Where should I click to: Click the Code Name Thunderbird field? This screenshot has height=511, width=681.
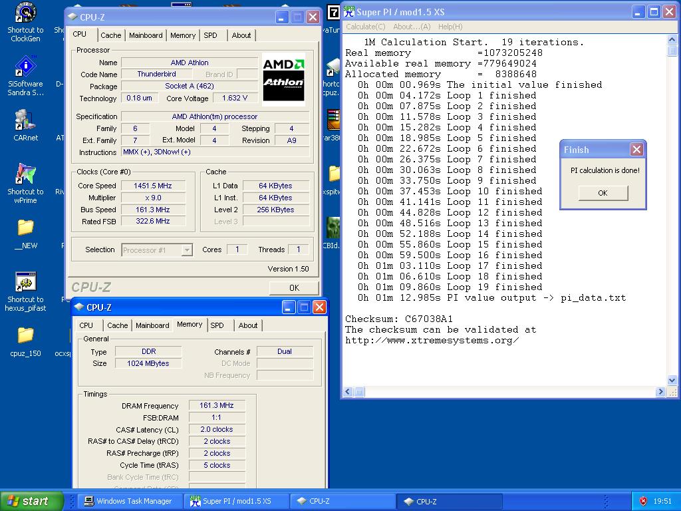click(x=156, y=74)
